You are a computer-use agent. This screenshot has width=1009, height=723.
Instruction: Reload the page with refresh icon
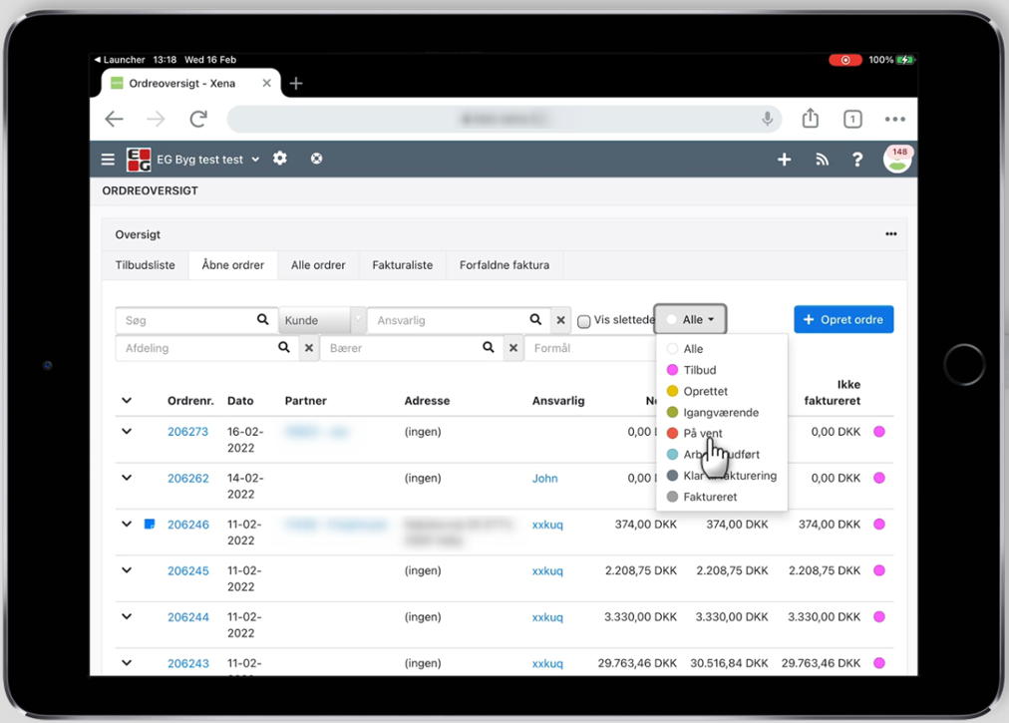click(x=198, y=119)
